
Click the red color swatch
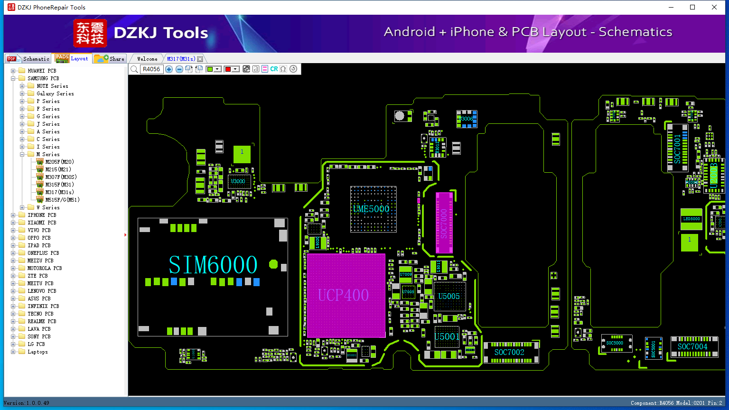click(x=228, y=69)
